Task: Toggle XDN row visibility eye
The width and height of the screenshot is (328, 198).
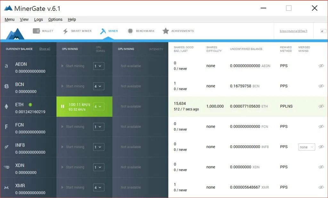Action: [x=321, y=167]
